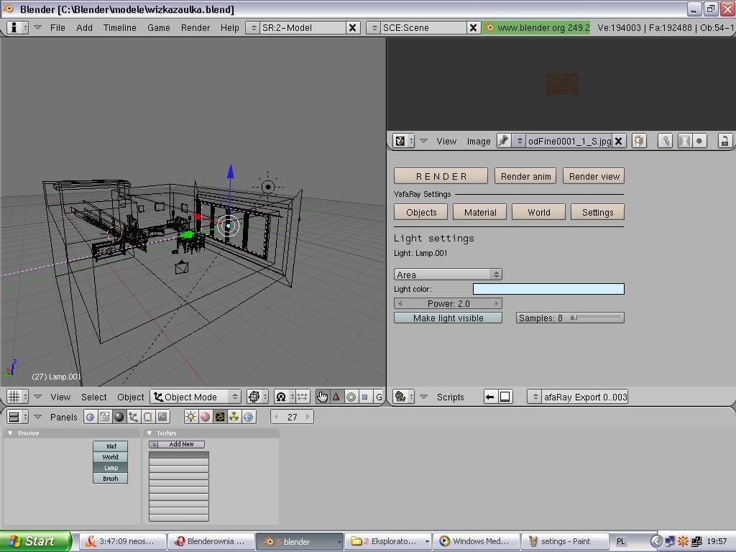This screenshot has width=736, height=552.
Task: Click the pin image icon in image editor
Action: point(503,141)
